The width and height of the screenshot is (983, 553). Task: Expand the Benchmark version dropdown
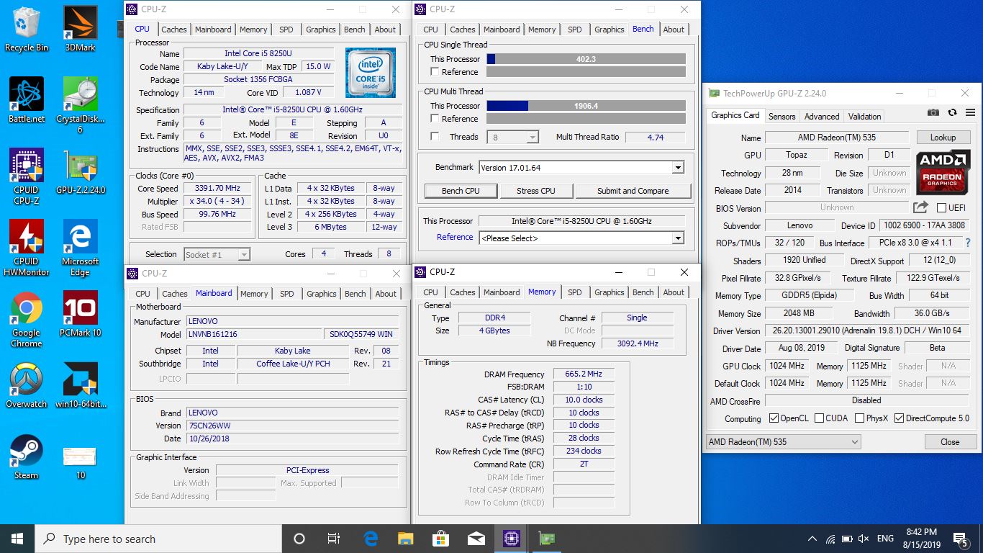tap(677, 168)
